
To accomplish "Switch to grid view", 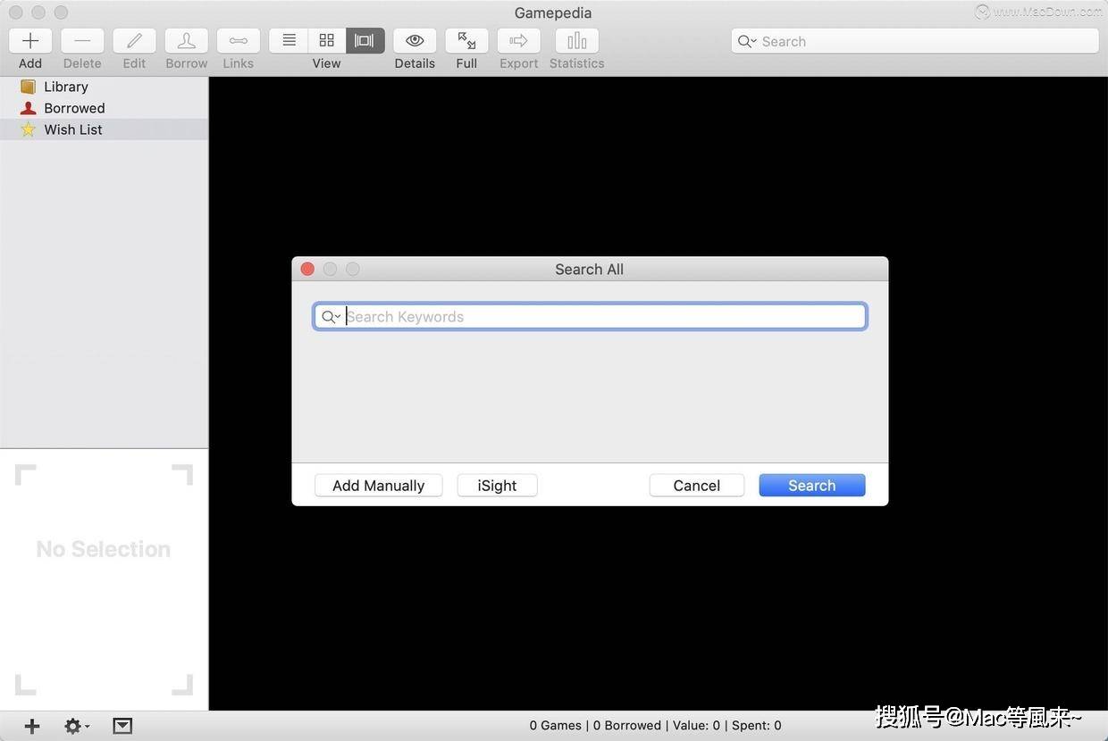I will click(327, 41).
